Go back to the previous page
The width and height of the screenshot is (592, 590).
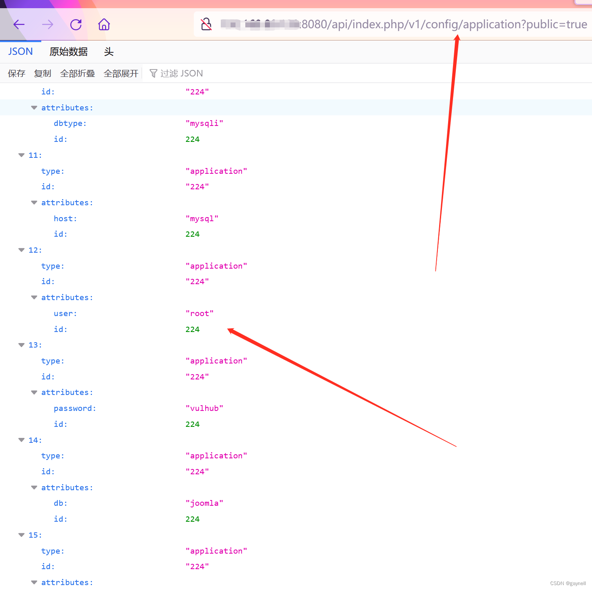(19, 25)
